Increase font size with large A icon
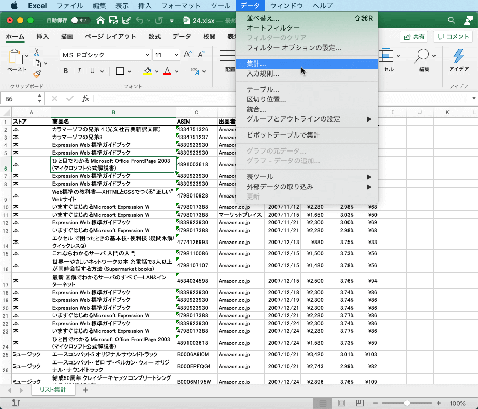478x409 pixels. point(187,55)
